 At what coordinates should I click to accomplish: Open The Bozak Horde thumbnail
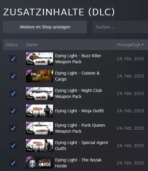(x=40, y=163)
